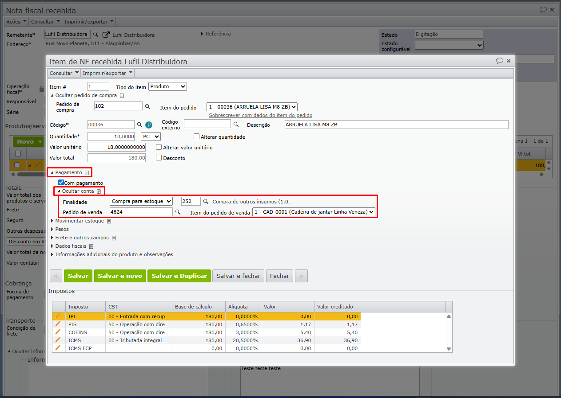Click the Descrição field ARRUELA LISA M8 ZB
The image size is (561, 398).
396,125
